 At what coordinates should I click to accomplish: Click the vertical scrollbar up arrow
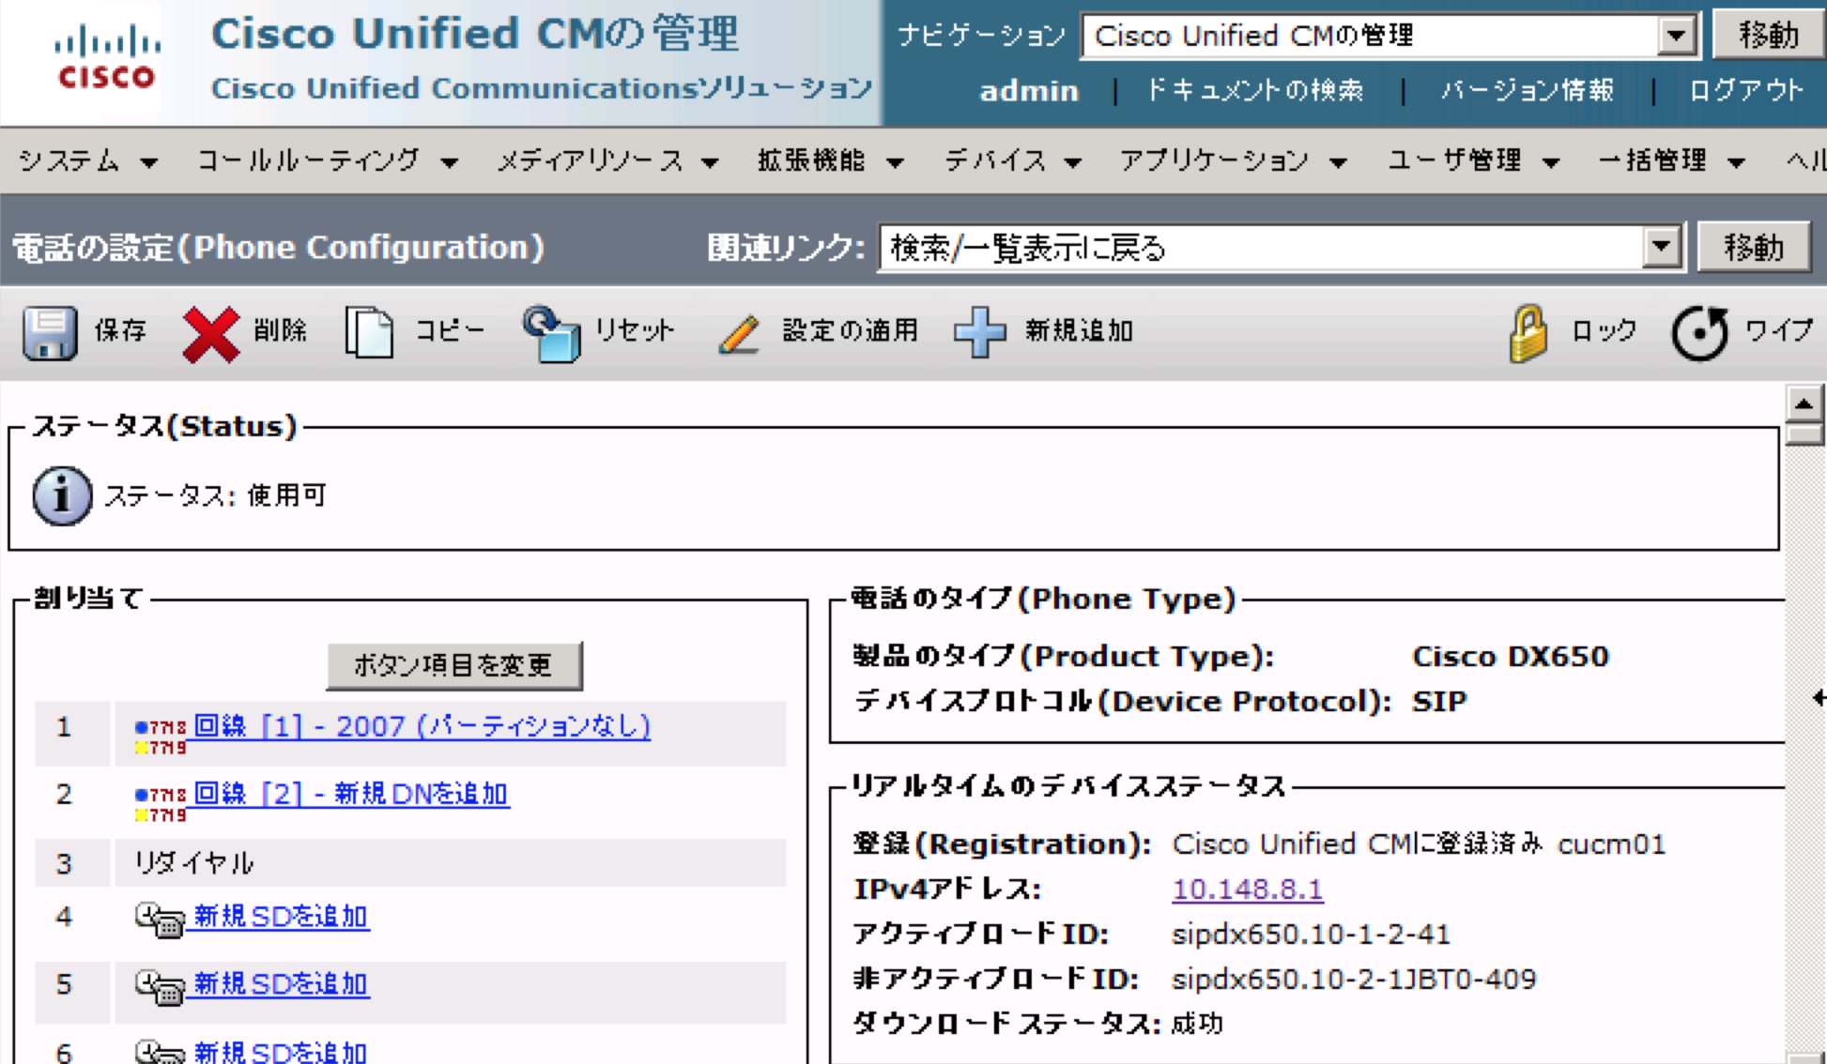(1804, 404)
